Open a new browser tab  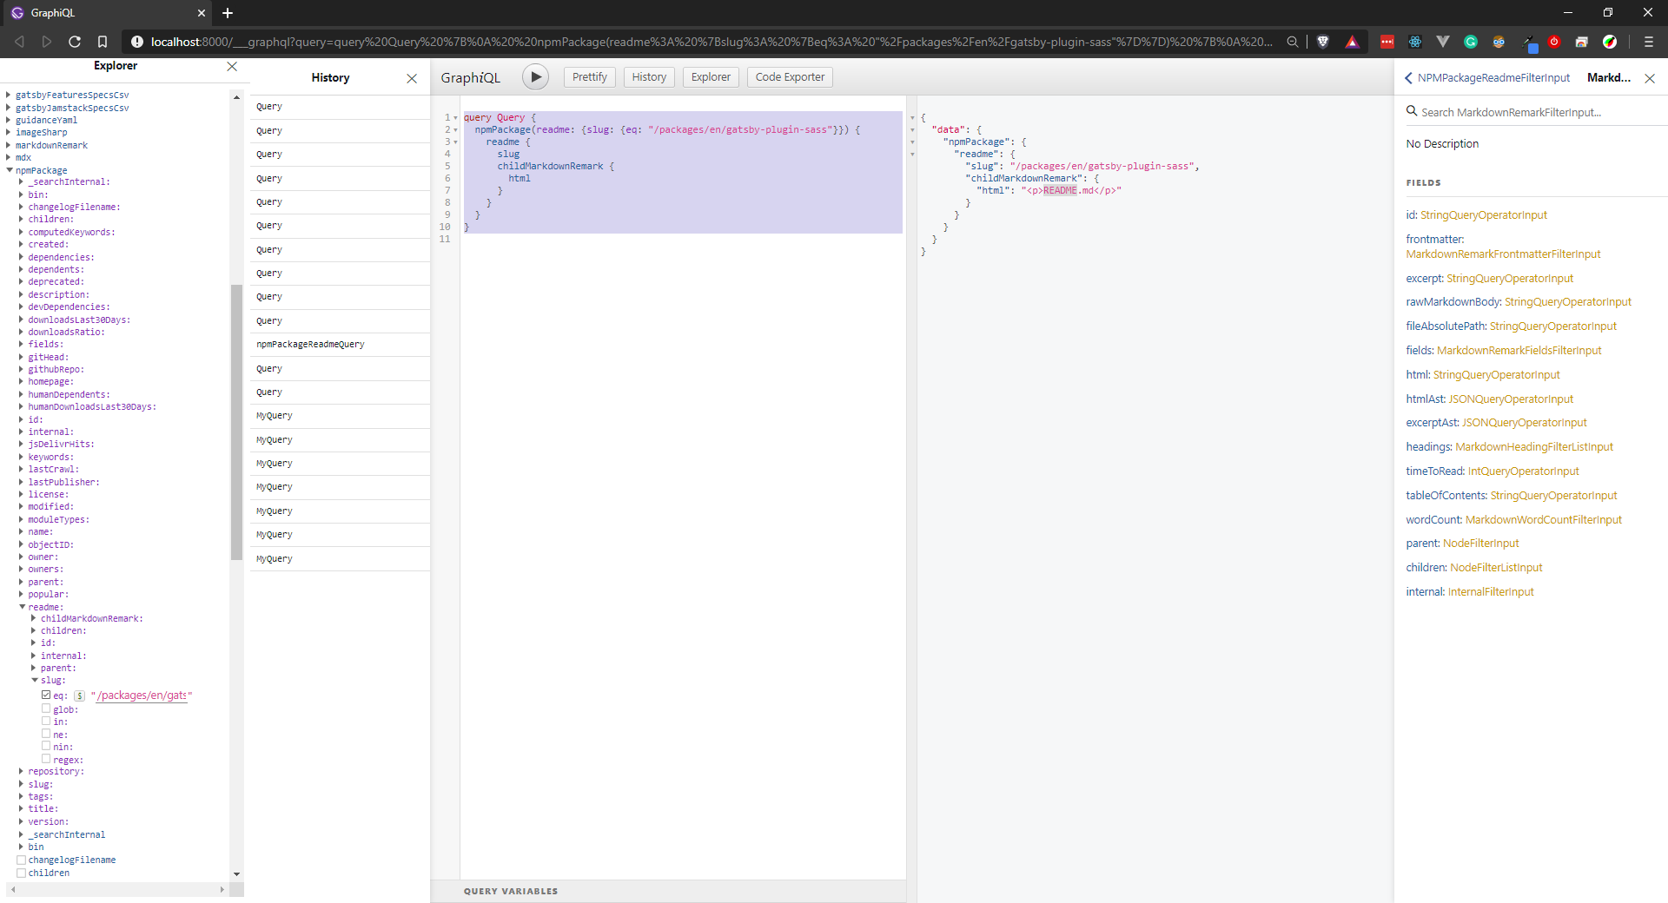point(228,13)
